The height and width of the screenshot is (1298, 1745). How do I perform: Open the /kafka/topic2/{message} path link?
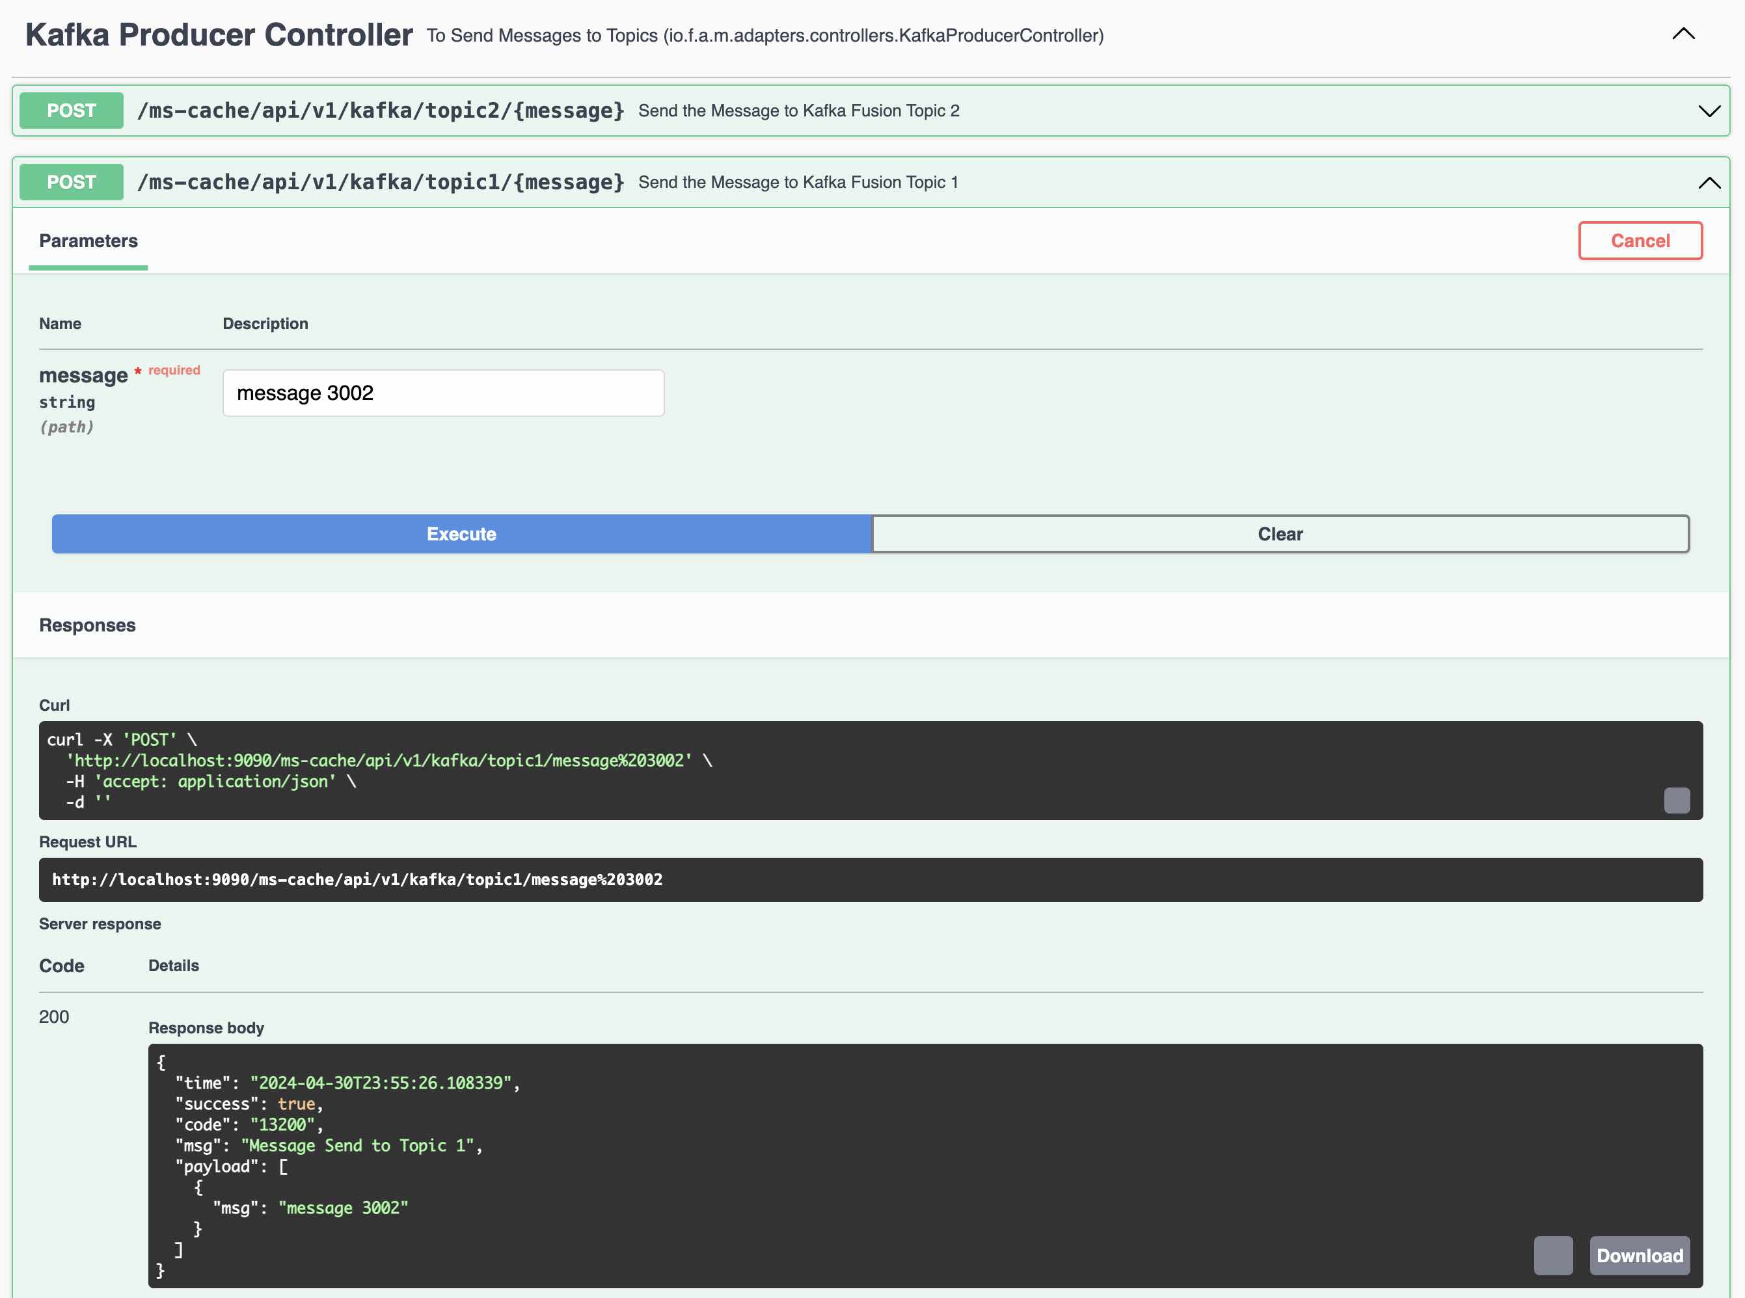coord(381,111)
